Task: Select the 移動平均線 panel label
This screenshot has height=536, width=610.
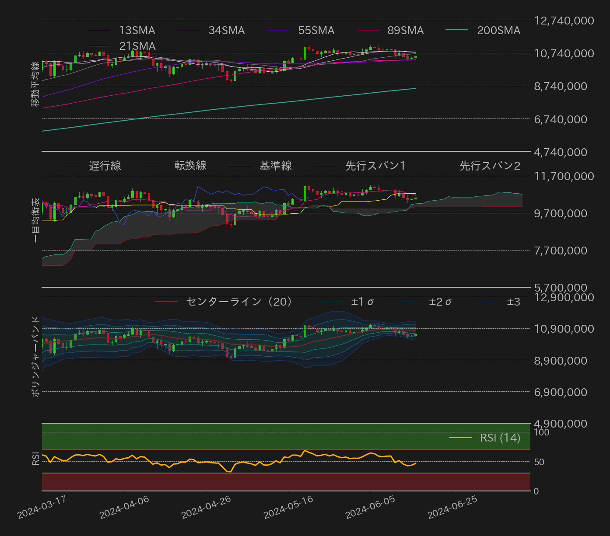Action: coord(34,83)
